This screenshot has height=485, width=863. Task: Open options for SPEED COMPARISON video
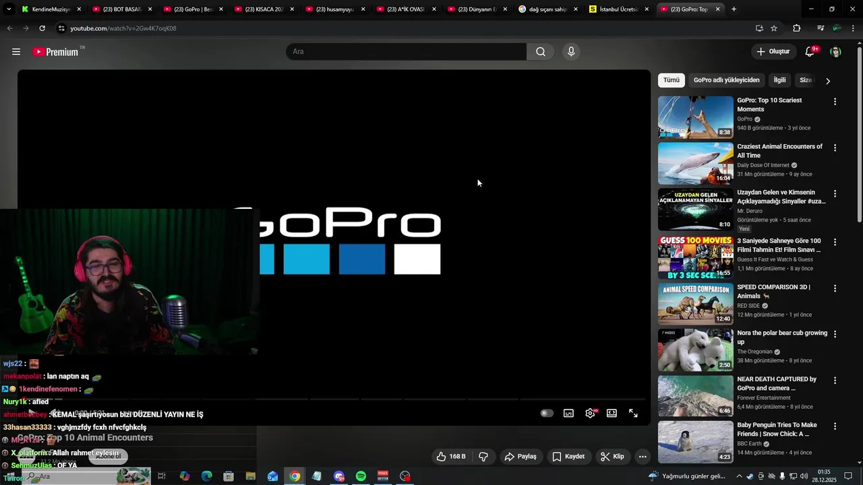[835, 288]
